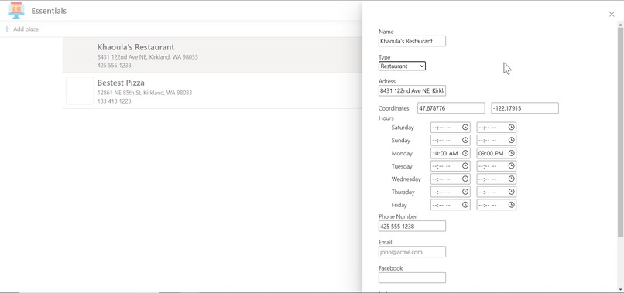Open Tuesday opening time clock picker
Image resolution: width=624 pixels, height=293 pixels.
point(465,166)
